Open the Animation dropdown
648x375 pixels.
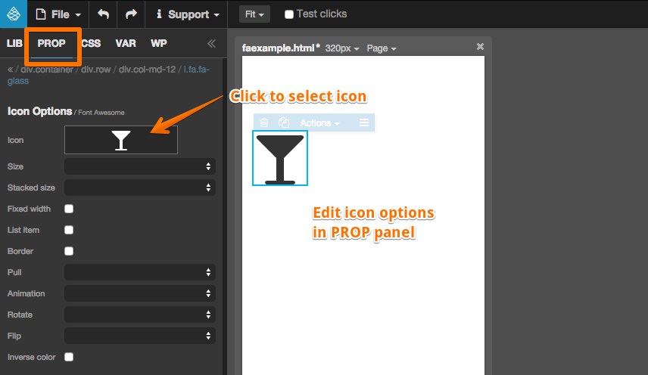coord(140,293)
